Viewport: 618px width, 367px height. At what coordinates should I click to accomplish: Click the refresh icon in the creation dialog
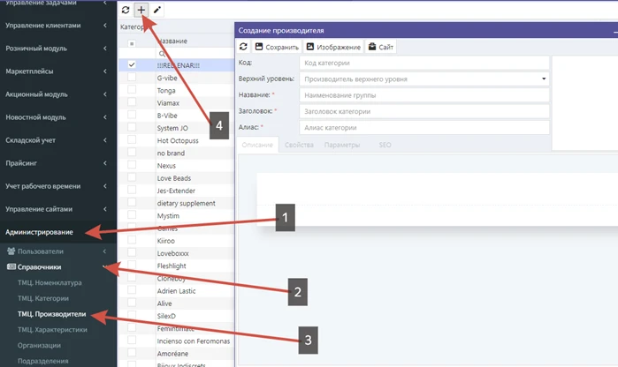tap(243, 46)
